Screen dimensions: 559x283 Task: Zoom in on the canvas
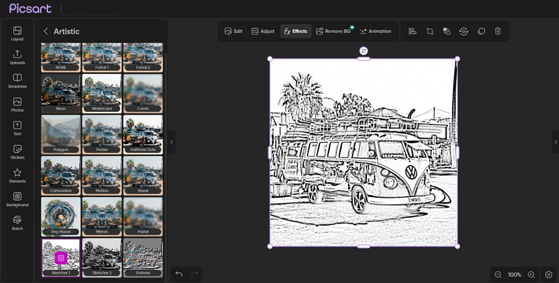(x=531, y=275)
